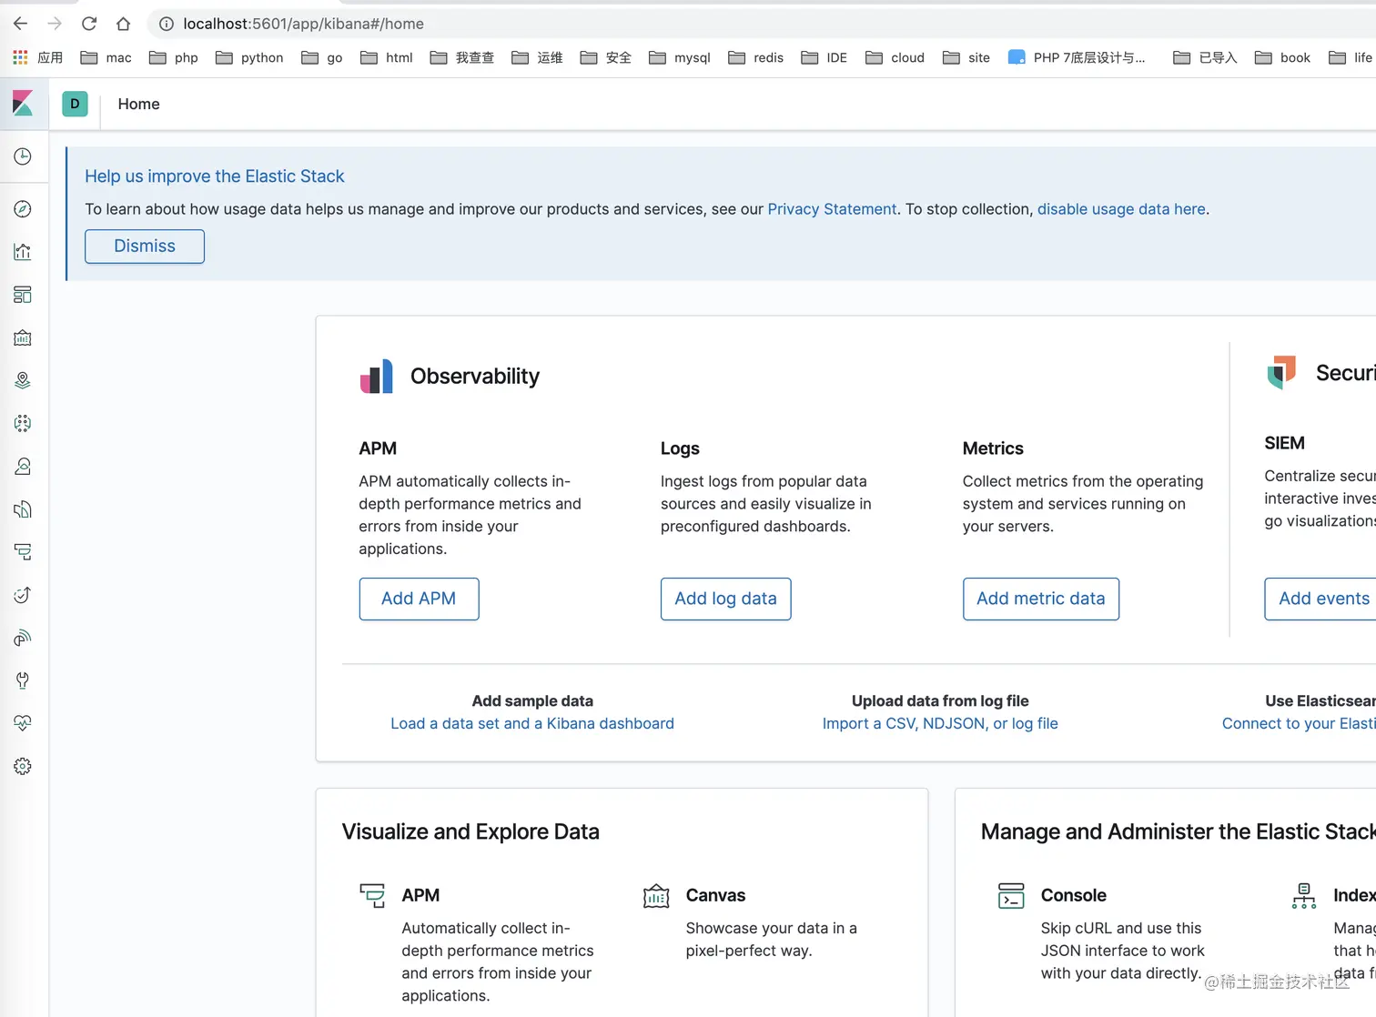Click the Observability bar-chart logo
Screen dimensions: 1376x1017
click(377, 376)
